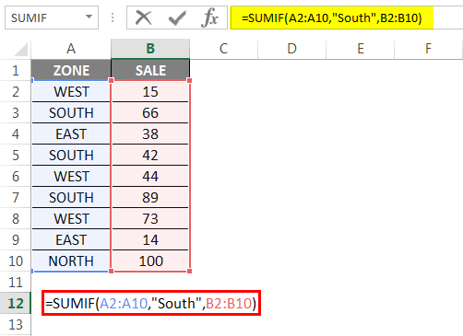Select all cells with the corner triangle
This screenshot has height=336, width=463.
[x=21, y=50]
